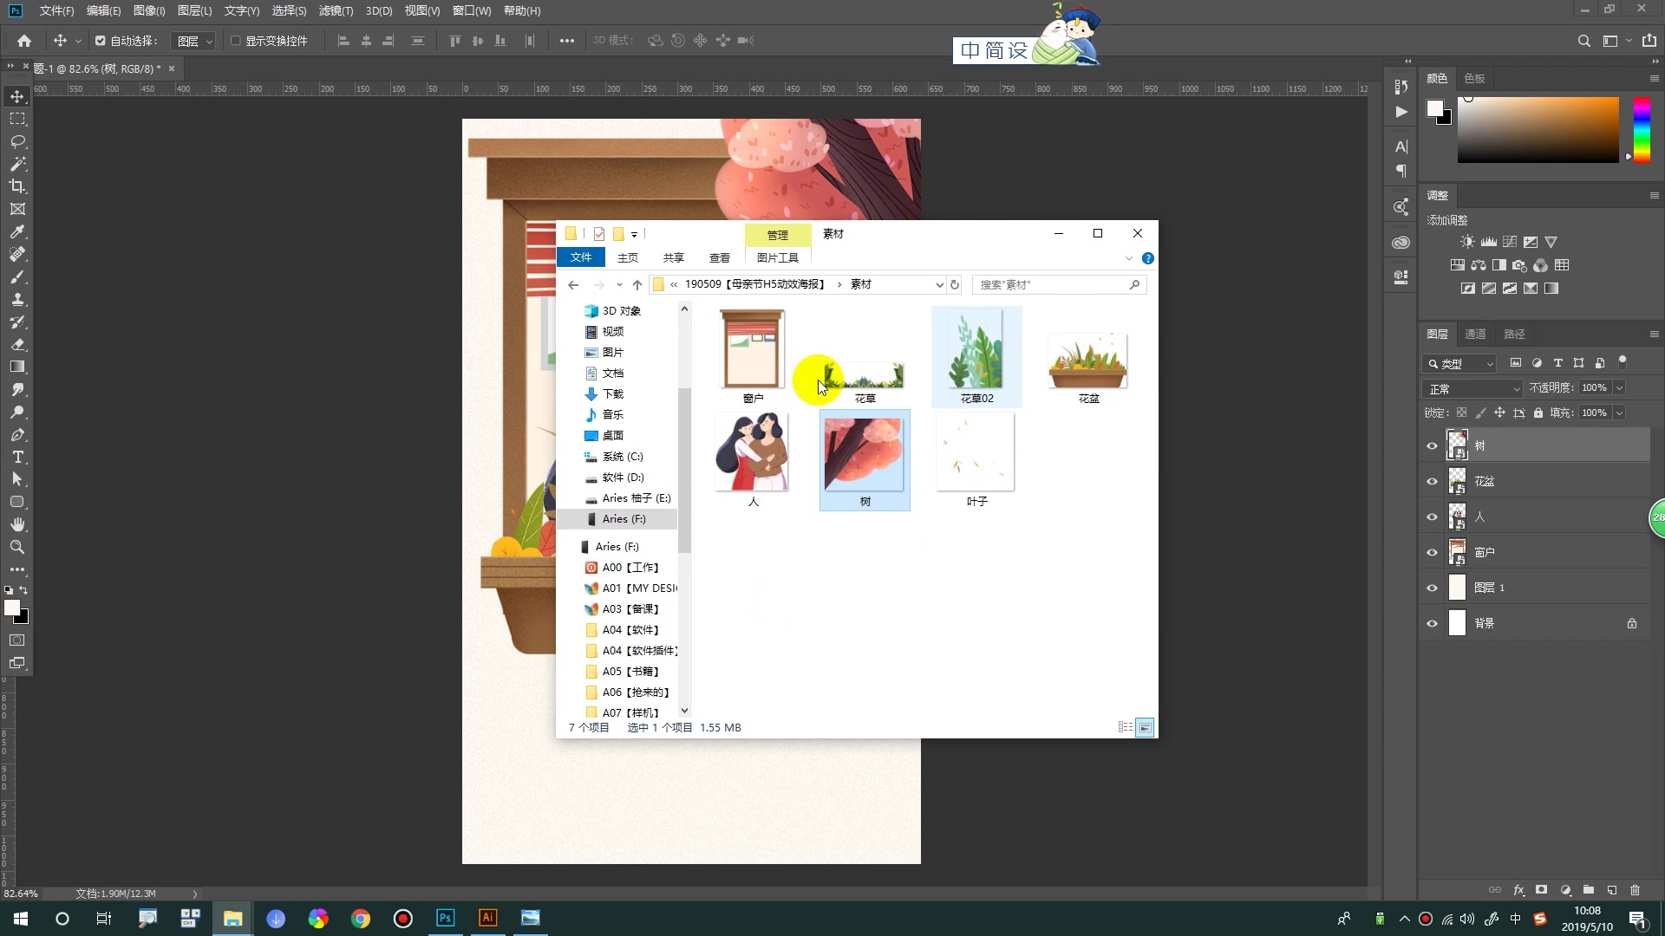Viewport: 1665px width, 936px height.
Task: Select the Gradient tool
Action: [17, 367]
